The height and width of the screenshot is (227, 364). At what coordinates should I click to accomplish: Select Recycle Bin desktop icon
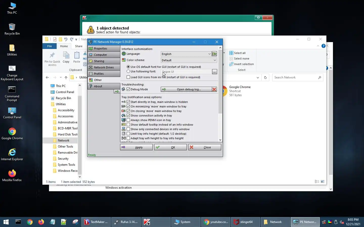[12, 29]
